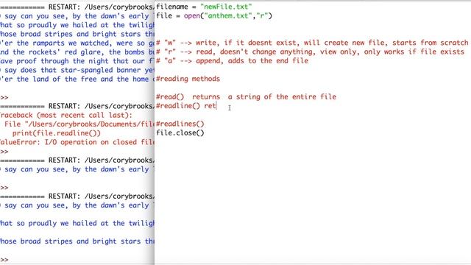The width and height of the screenshot is (471, 265).
Task: Click the #reading methods comment
Action: pos(188,79)
